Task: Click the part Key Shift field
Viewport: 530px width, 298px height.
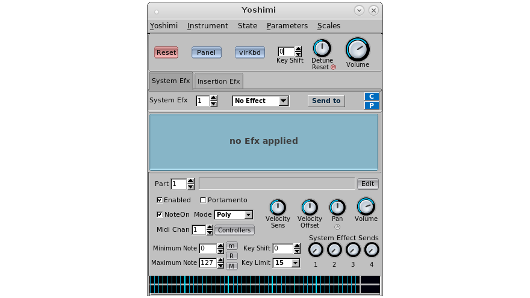Action: pyautogui.click(x=282, y=248)
